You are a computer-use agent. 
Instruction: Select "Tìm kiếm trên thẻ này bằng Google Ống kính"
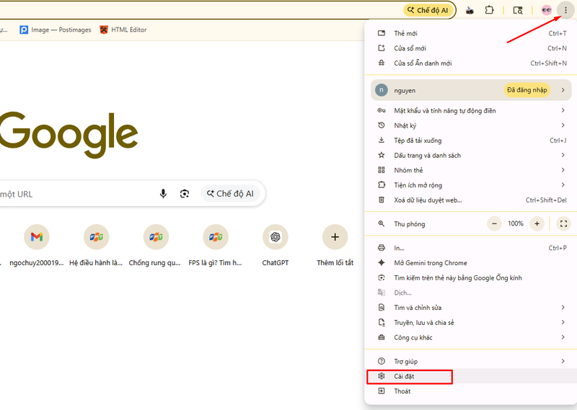coord(470,277)
